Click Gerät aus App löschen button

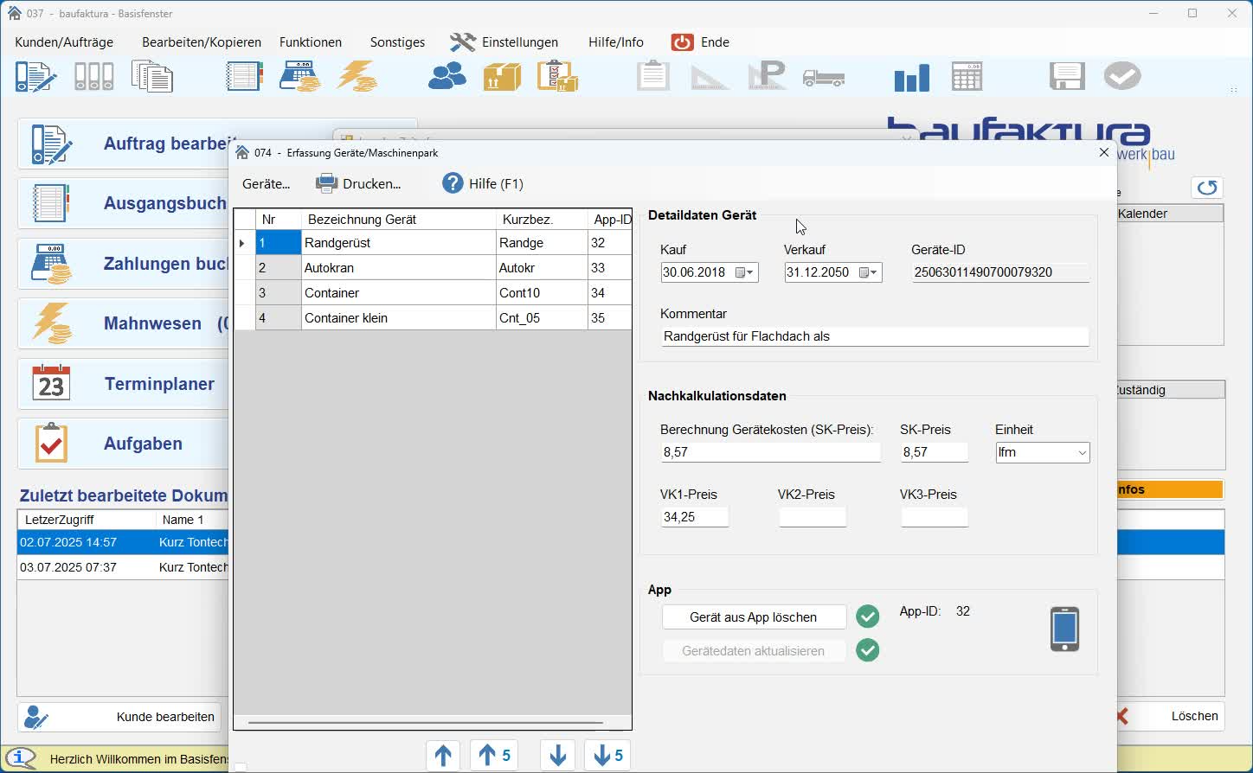click(753, 617)
